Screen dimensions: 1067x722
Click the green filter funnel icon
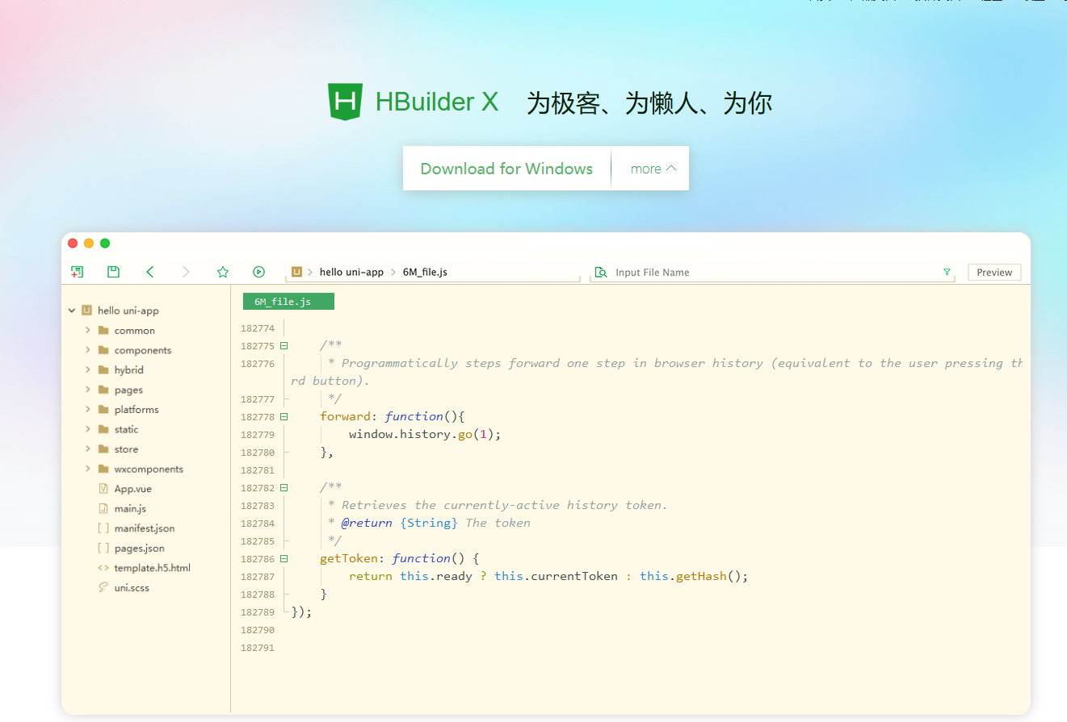(947, 272)
